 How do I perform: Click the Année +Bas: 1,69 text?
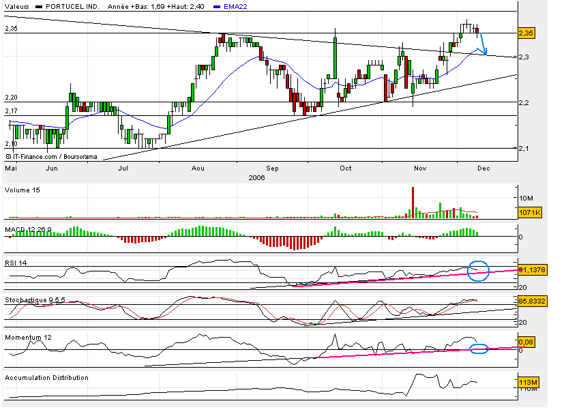(x=136, y=7)
